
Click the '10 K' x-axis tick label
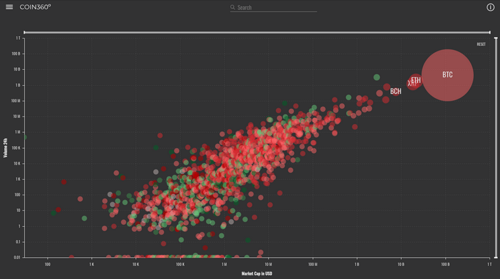(136, 265)
